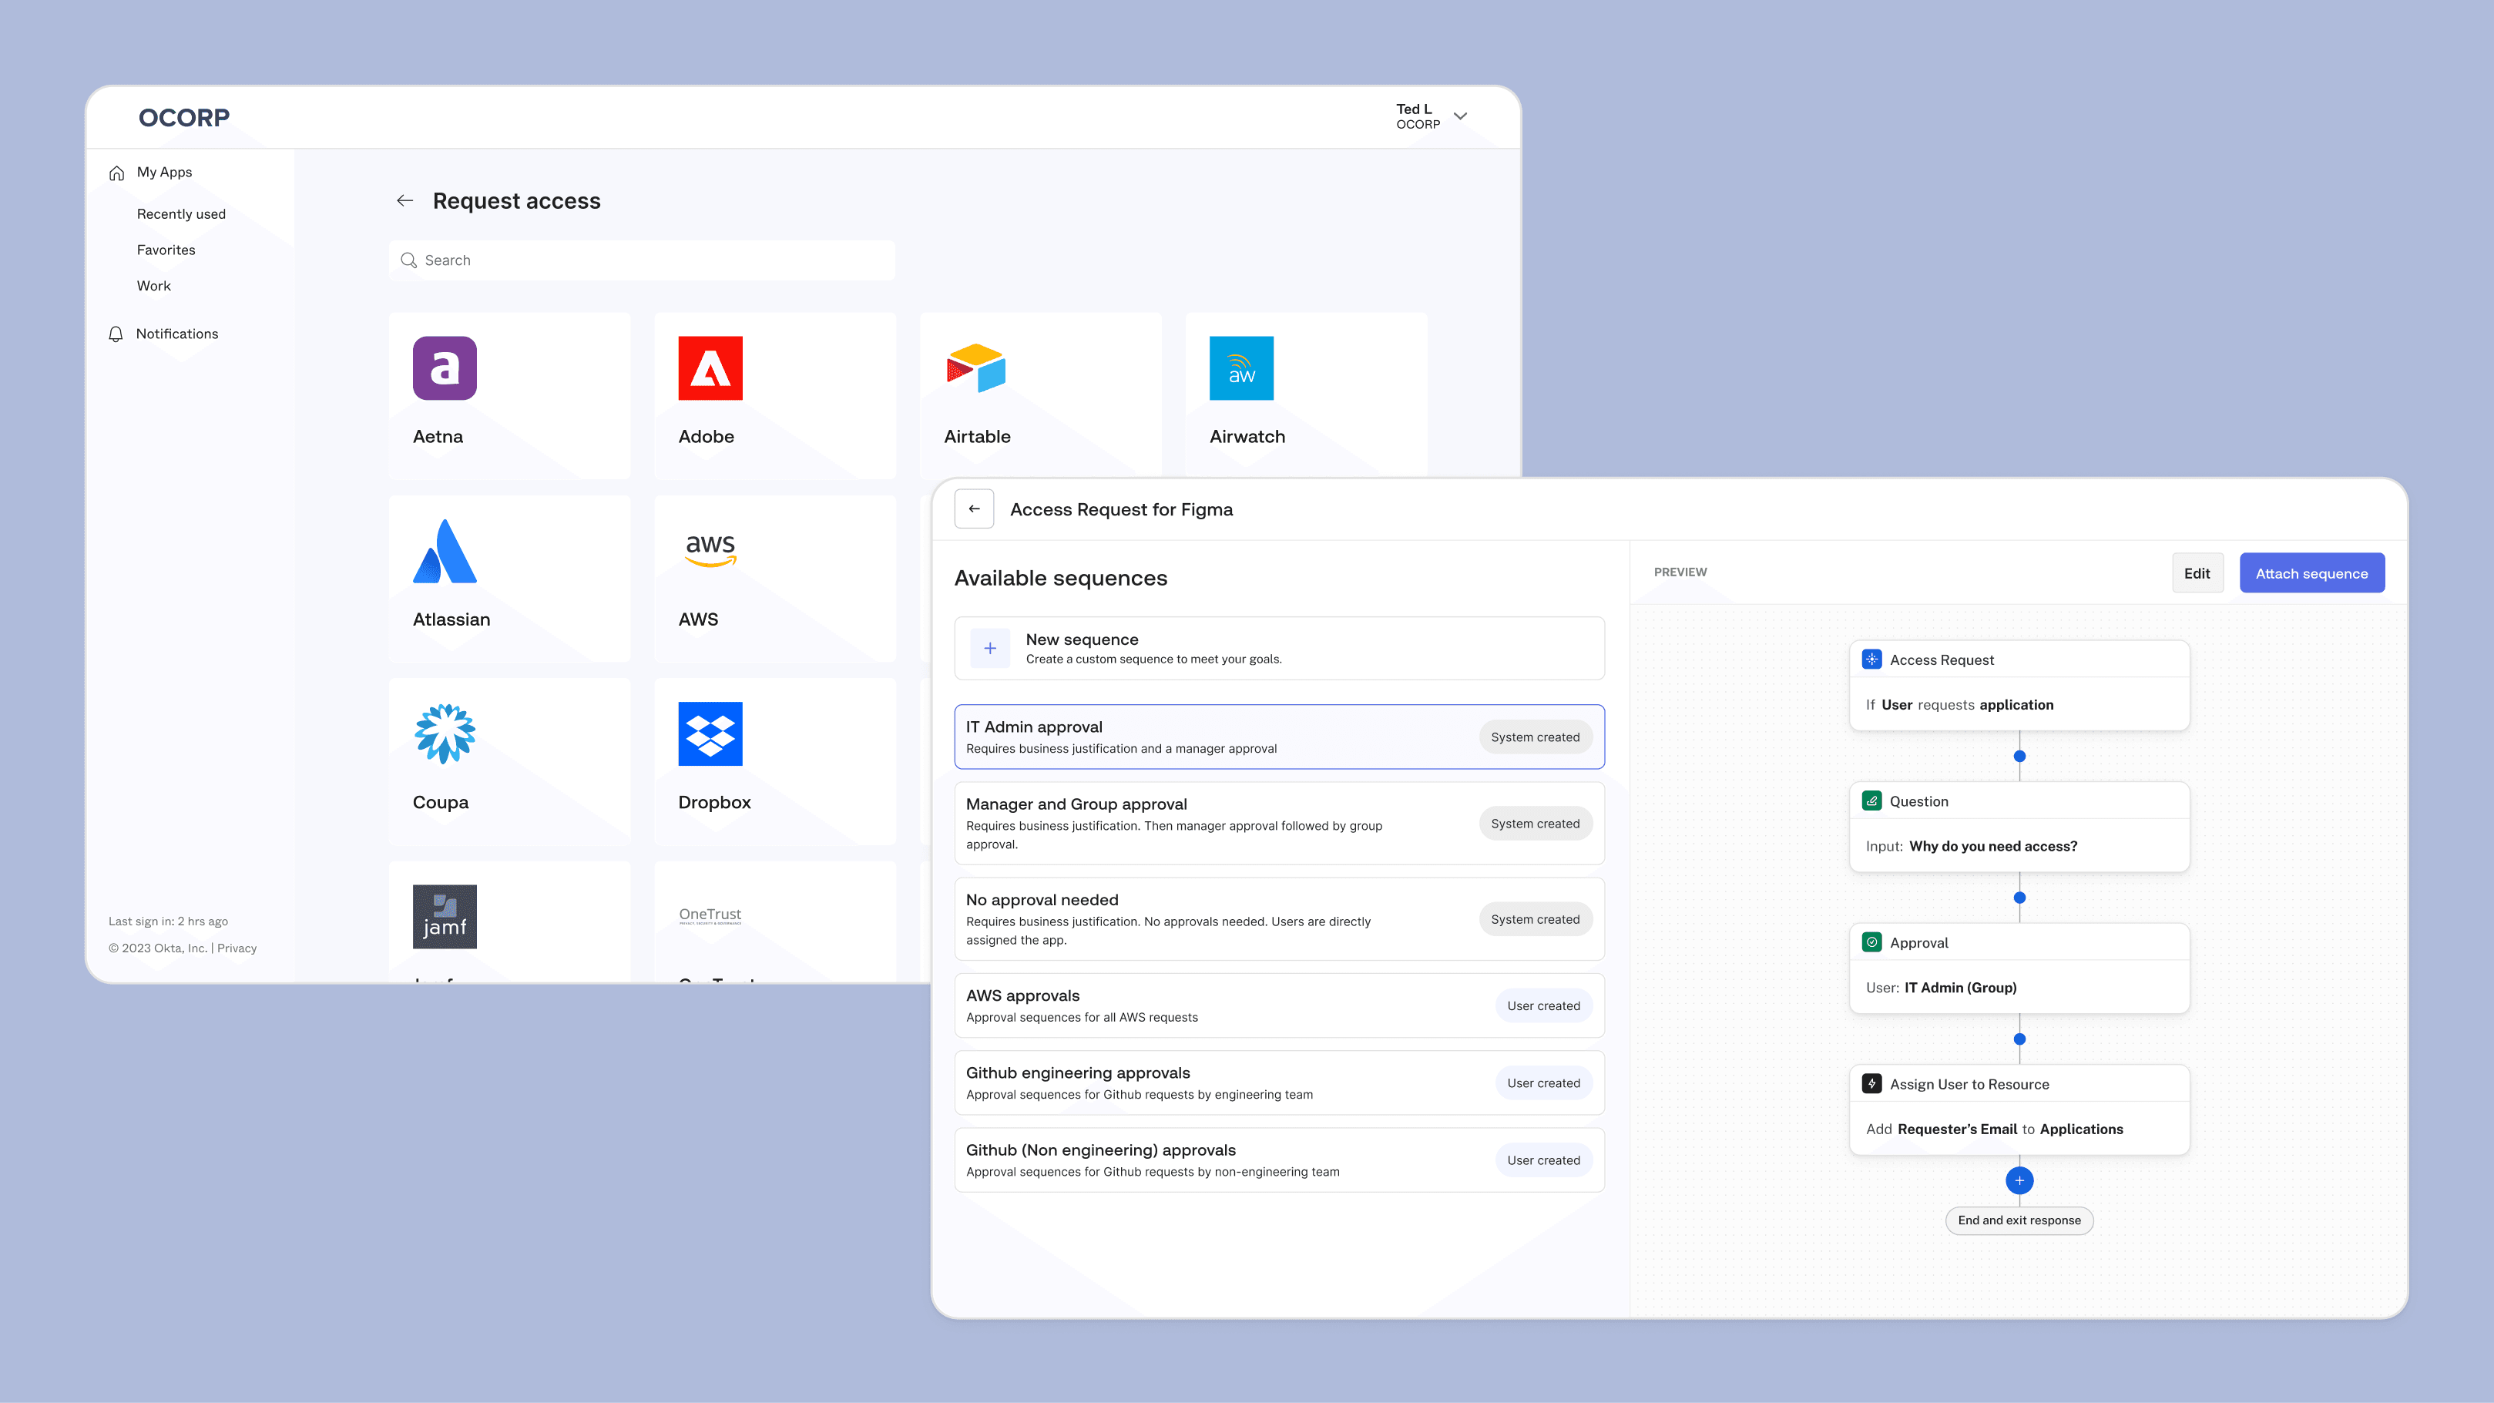Add a step with the blue plus button
Image resolution: width=2494 pixels, height=1403 pixels.
tap(2019, 1180)
